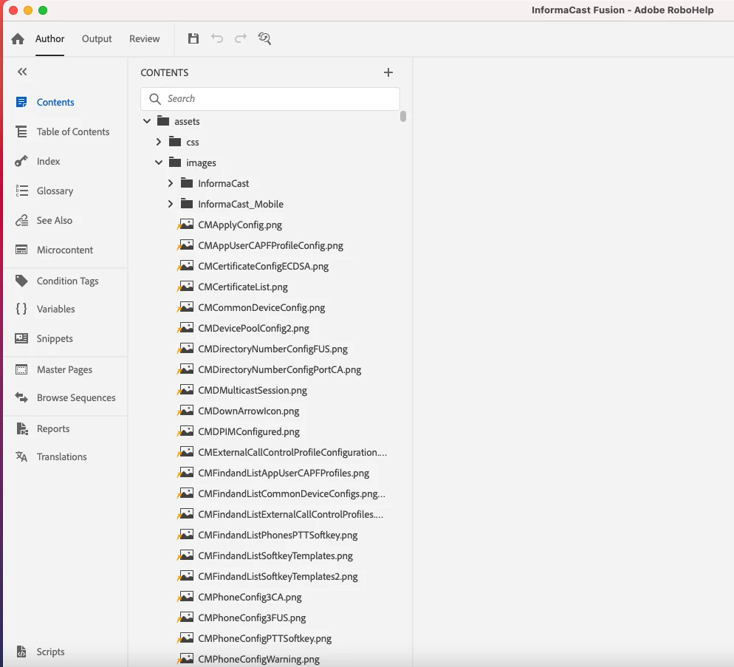
Task: Select CMExternalCallControlProfileConfiguration file
Action: tap(292, 452)
